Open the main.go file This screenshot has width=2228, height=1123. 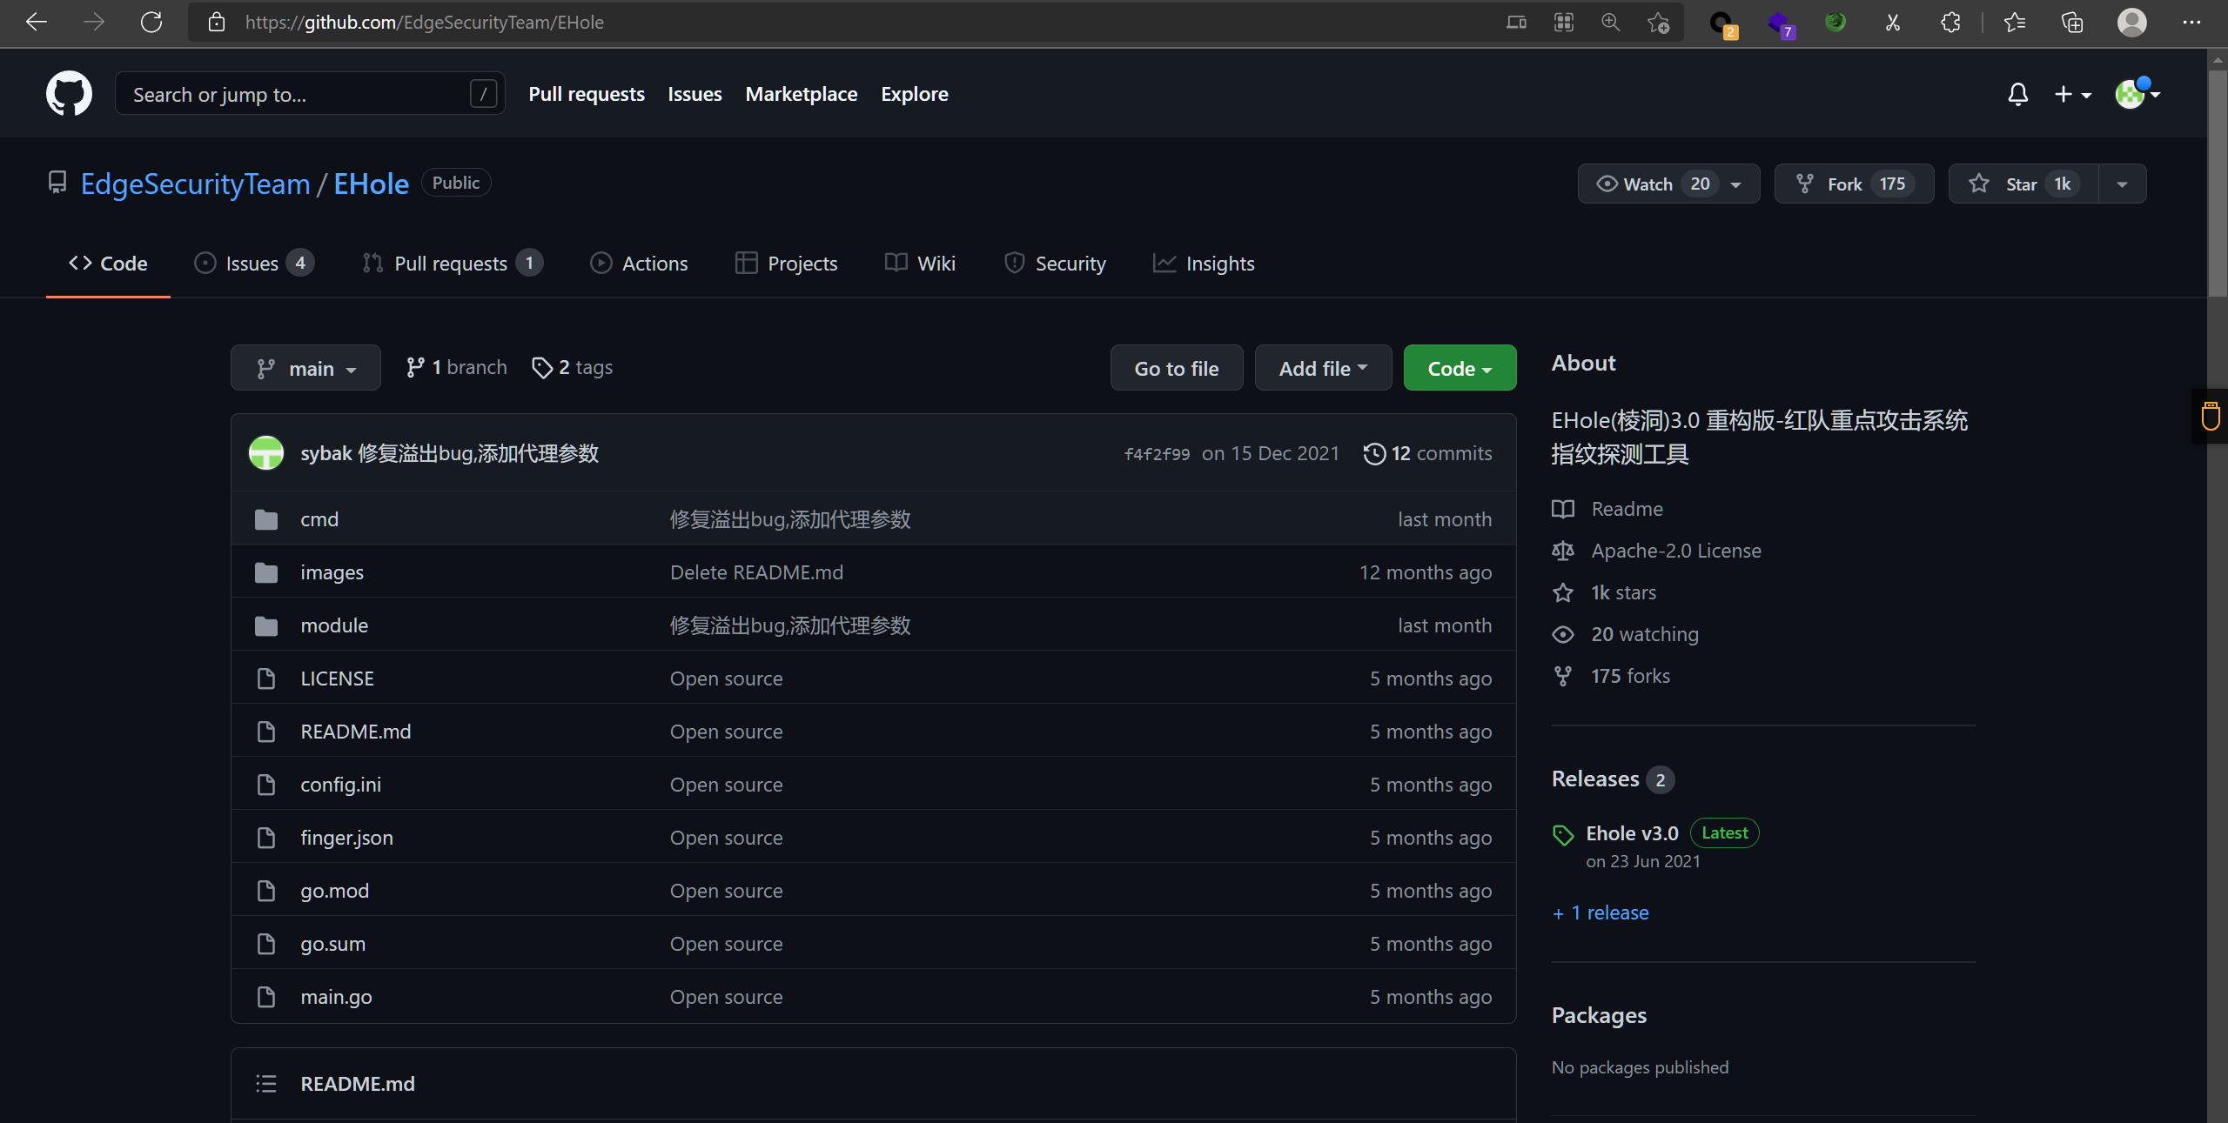[x=336, y=997]
